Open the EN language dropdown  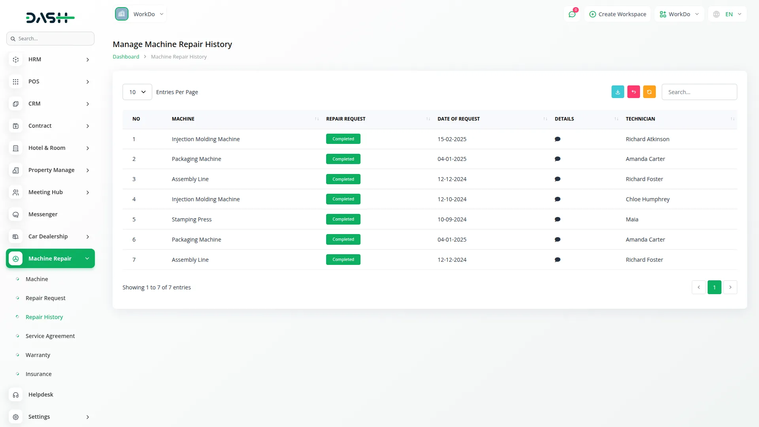(x=727, y=14)
